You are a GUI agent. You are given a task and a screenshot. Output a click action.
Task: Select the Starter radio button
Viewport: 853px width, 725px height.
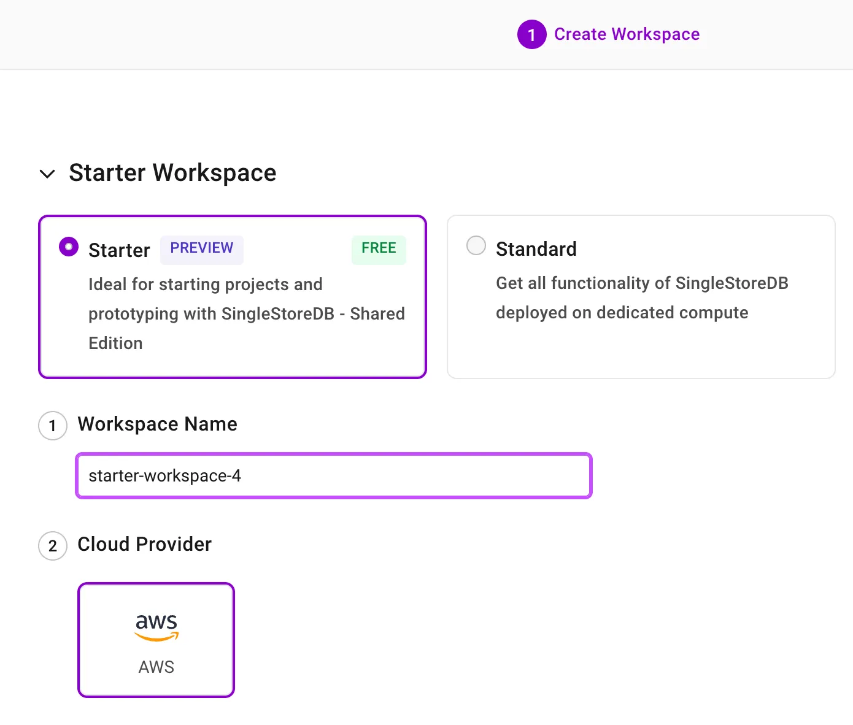pos(69,247)
